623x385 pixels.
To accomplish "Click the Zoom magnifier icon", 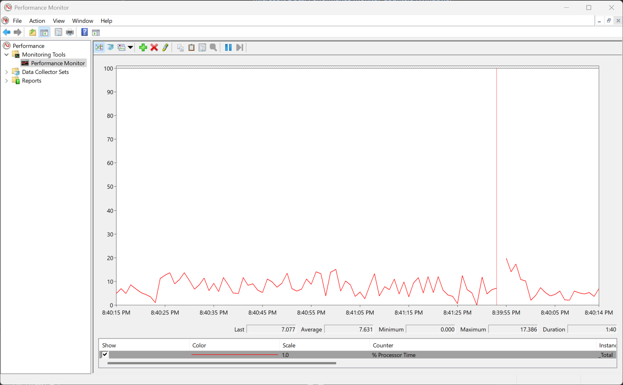I will (x=213, y=48).
